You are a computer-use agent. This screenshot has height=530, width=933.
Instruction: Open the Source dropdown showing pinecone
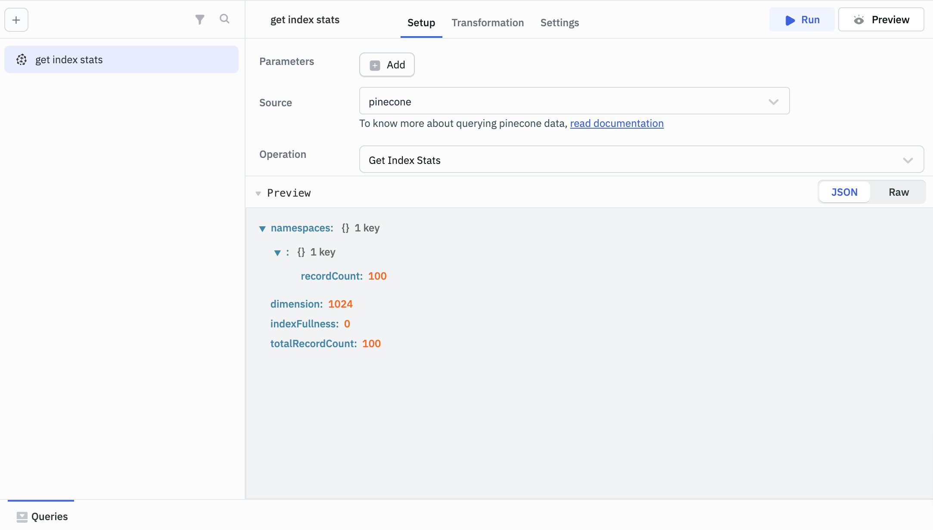coord(574,101)
